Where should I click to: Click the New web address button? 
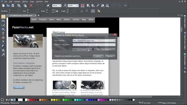(104, 50)
